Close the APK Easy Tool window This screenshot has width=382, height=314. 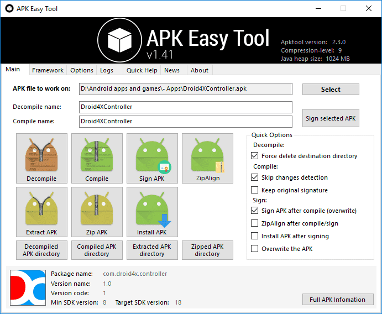click(369, 8)
